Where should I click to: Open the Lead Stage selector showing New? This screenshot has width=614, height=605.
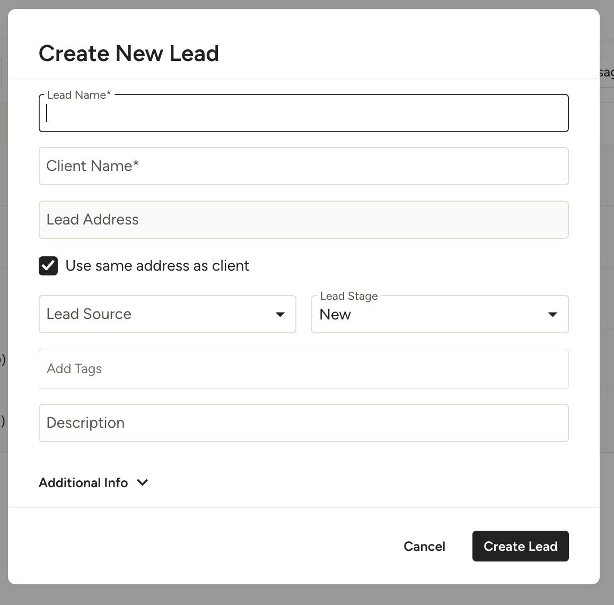[440, 314]
